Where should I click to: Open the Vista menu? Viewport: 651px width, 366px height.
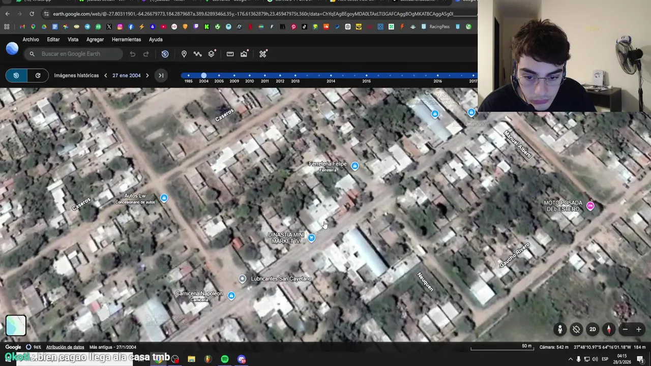tap(73, 40)
